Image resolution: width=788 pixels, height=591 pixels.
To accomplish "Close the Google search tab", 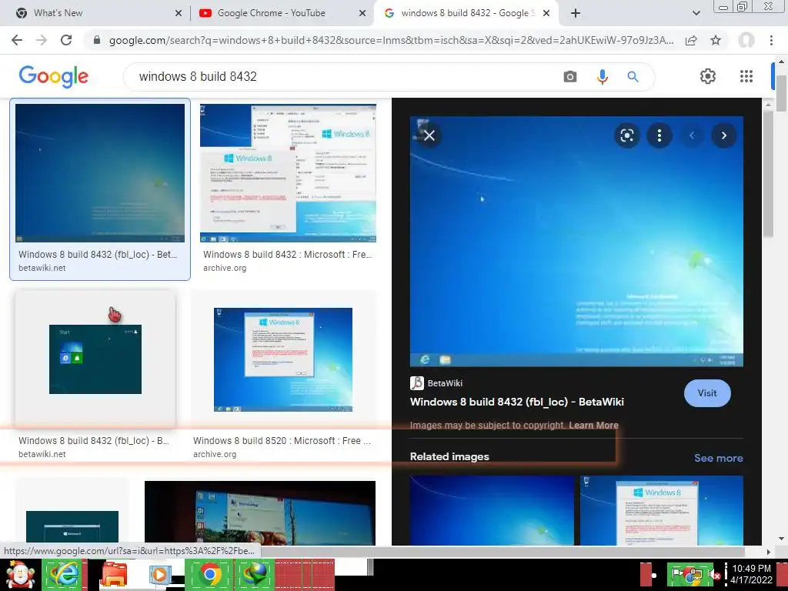I will (x=546, y=13).
